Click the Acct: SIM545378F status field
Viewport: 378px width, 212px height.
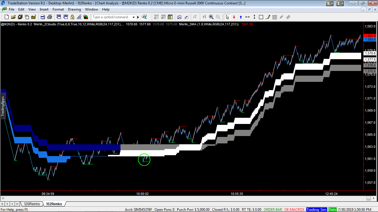pyautogui.click(x=139, y=210)
